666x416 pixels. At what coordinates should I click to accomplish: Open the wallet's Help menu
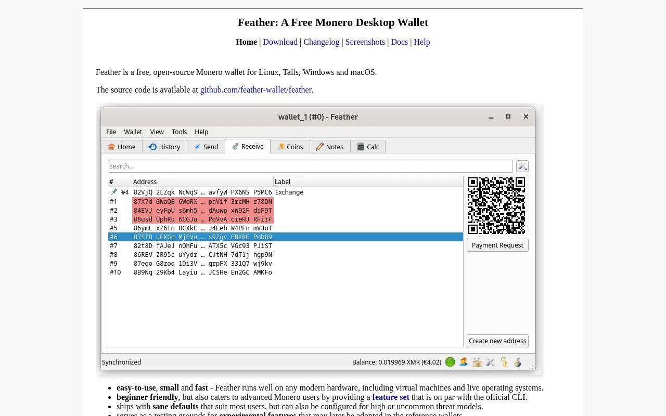click(201, 132)
